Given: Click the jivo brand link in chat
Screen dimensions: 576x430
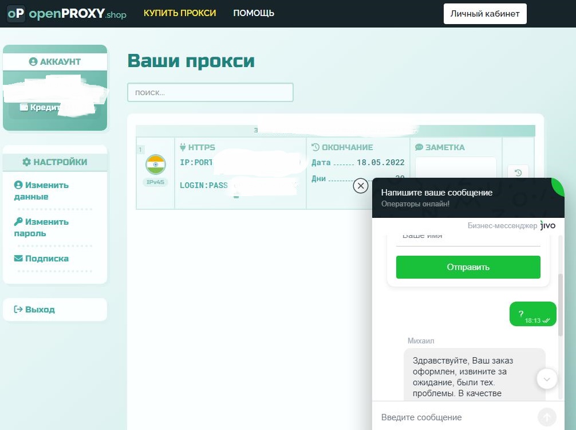Looking at the screenshot, I should pos(548,225).
